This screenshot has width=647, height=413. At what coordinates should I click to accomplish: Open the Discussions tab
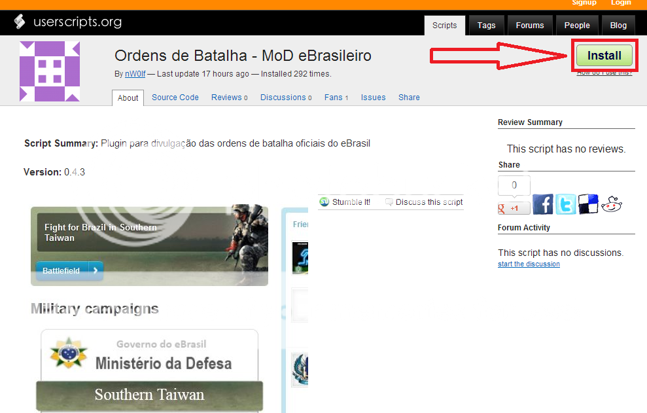coord(286,98)
